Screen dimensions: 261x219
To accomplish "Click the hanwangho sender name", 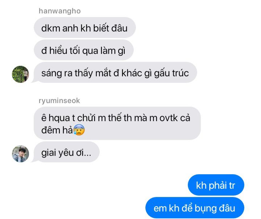I will click(x=59, y=11).
